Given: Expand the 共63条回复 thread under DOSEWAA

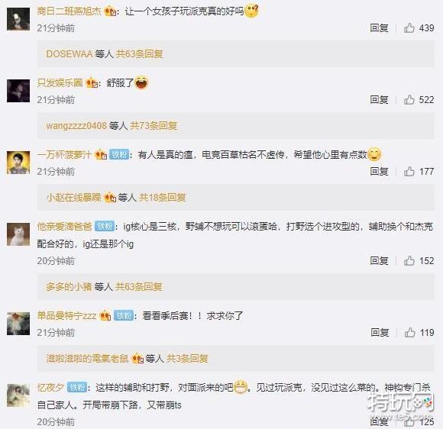Looking at the screenshot, I should (x=139, y=54).
